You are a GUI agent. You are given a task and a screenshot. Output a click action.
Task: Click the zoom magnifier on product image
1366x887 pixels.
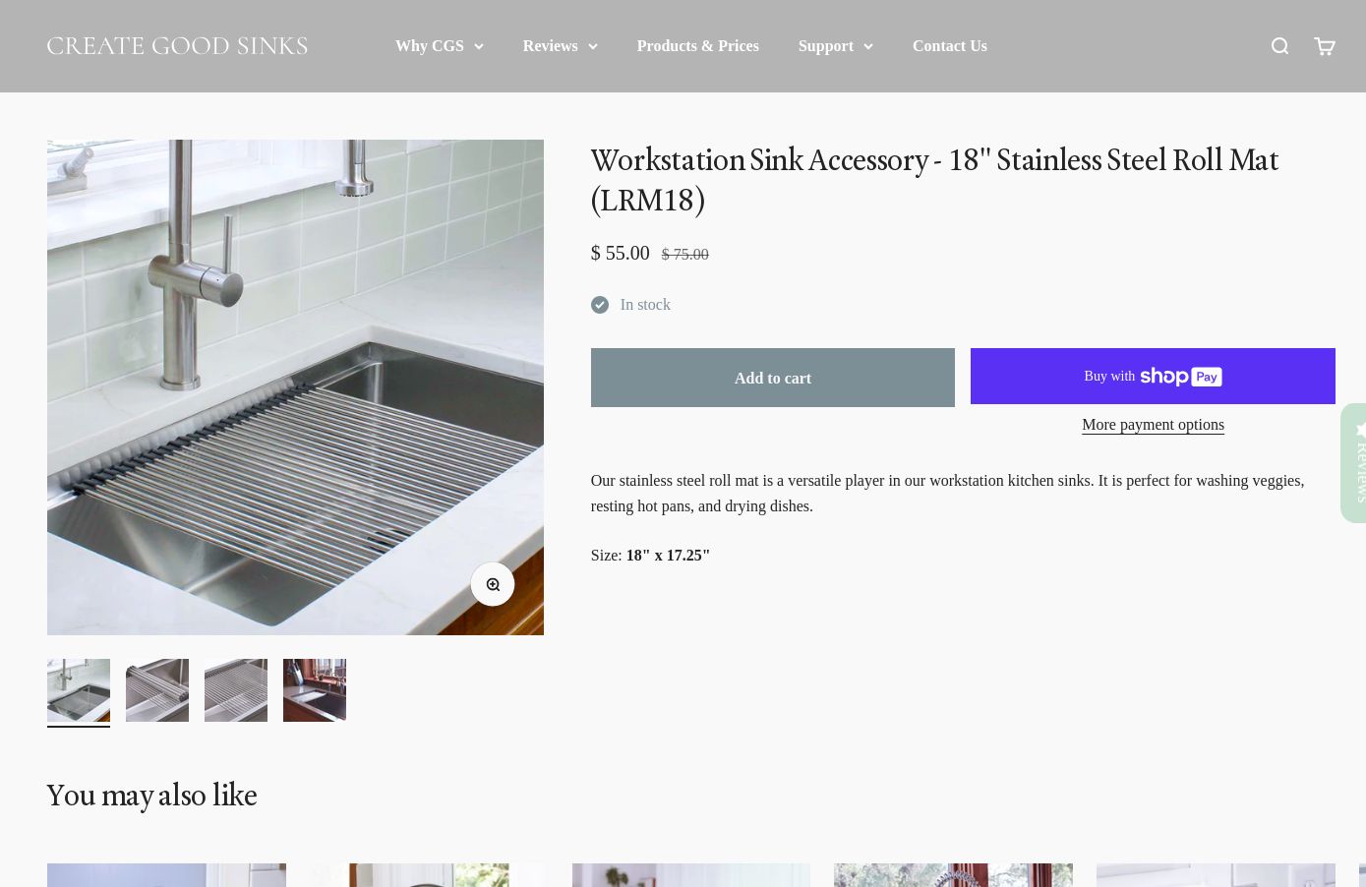[493, 584]
